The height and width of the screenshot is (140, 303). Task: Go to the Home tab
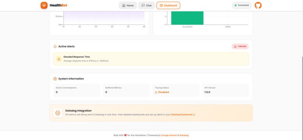pos(128,5)
